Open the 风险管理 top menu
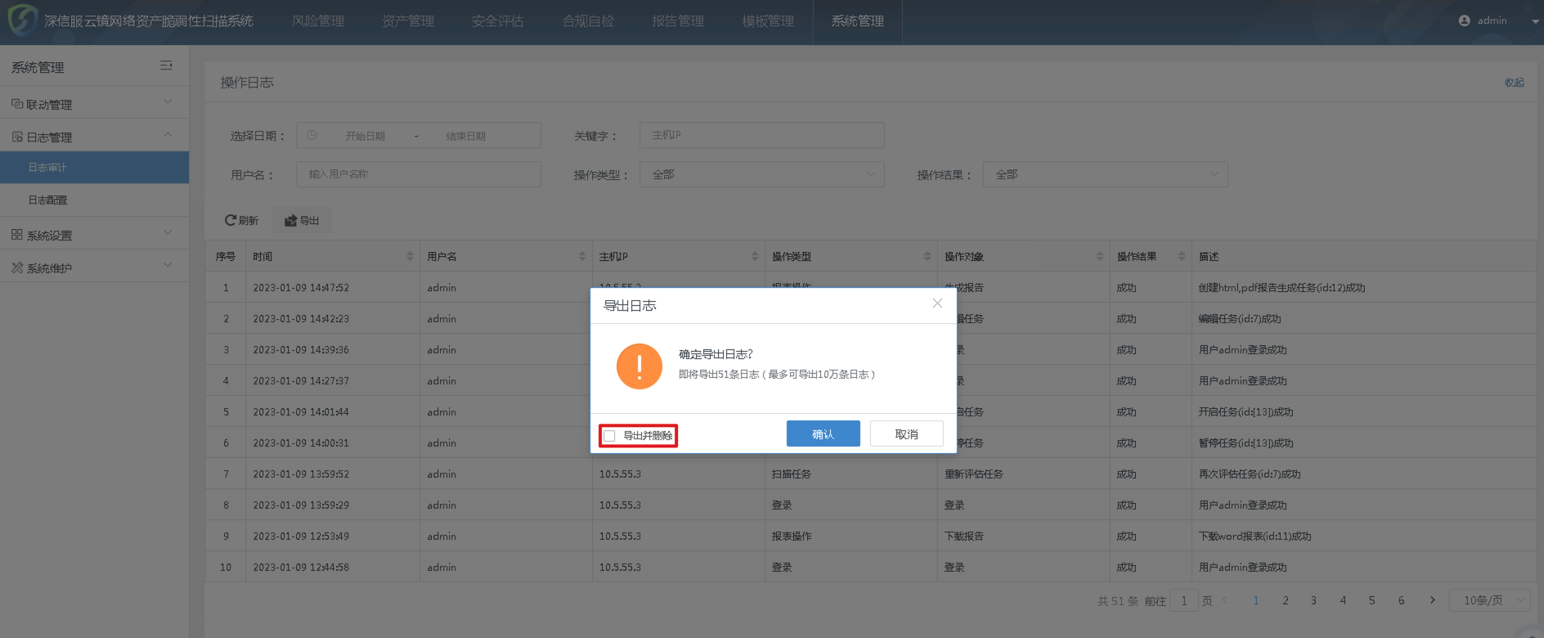The width and height of the screenshot is (1544, 638). click(x=318, y=21)
